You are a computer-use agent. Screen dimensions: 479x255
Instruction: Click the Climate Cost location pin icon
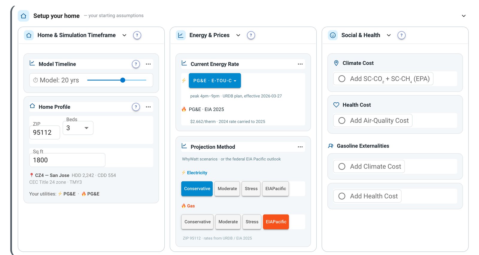tap(336, 63)
